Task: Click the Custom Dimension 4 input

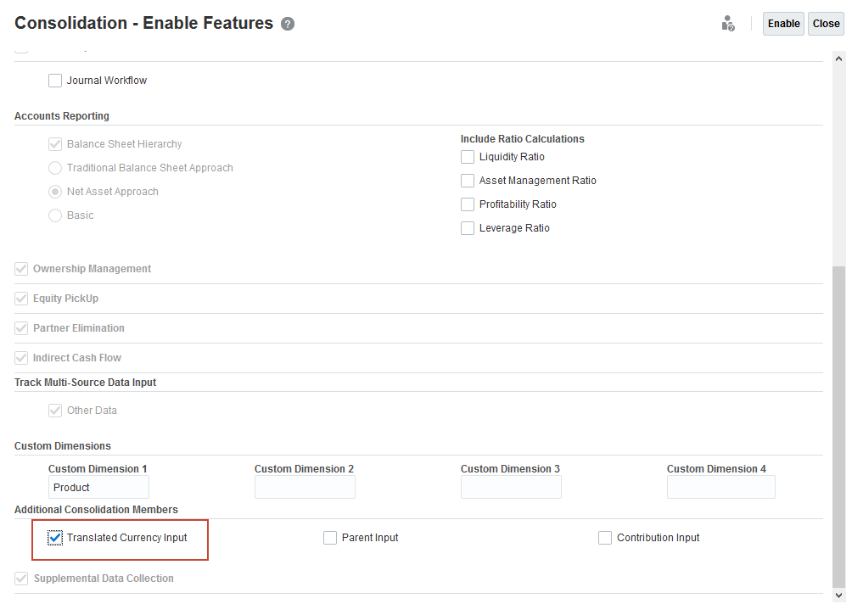Action: 720,487
